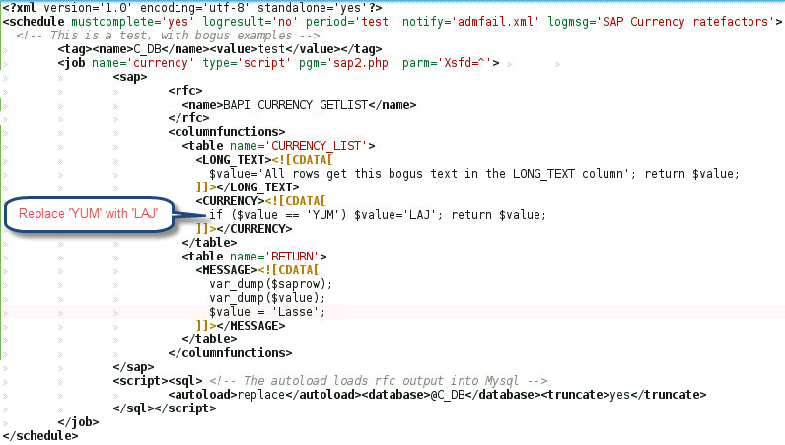The image size is (785, 445).
Task: Click the "<LONG_TEXT><![CDATA[" line
Action: coord(264,160)
